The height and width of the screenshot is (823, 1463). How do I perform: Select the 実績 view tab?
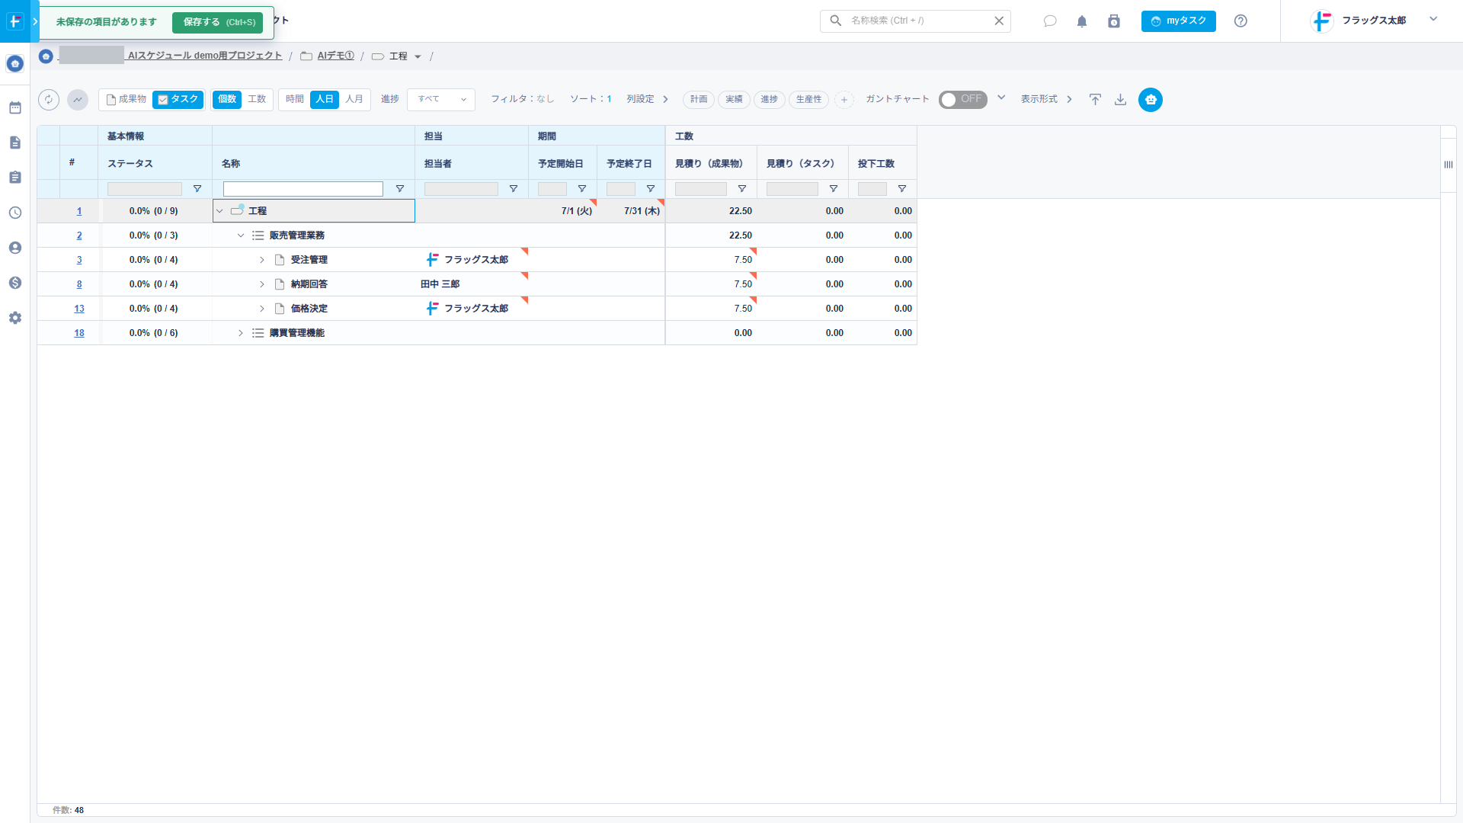tap(734, 100)
